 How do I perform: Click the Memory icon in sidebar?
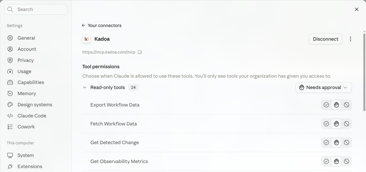[10, 93]
